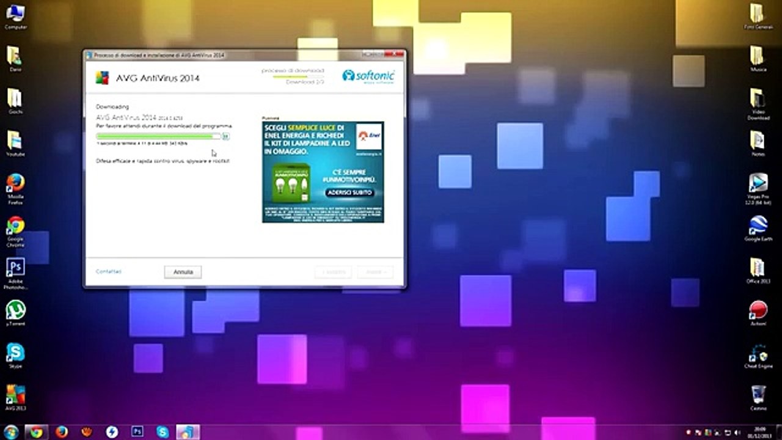Launch Firefox from the taskbar
This screenshot has height=440, width=782.
point(62,432)
